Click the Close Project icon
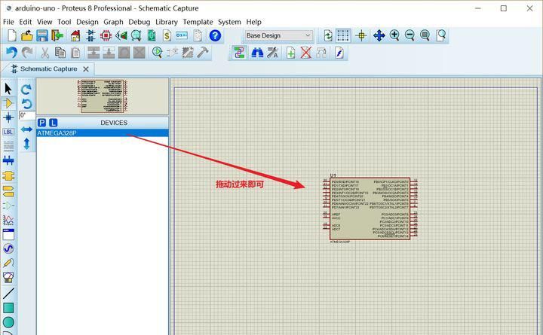This screenshot has height=335, width=543. click(x=57, y=35)
